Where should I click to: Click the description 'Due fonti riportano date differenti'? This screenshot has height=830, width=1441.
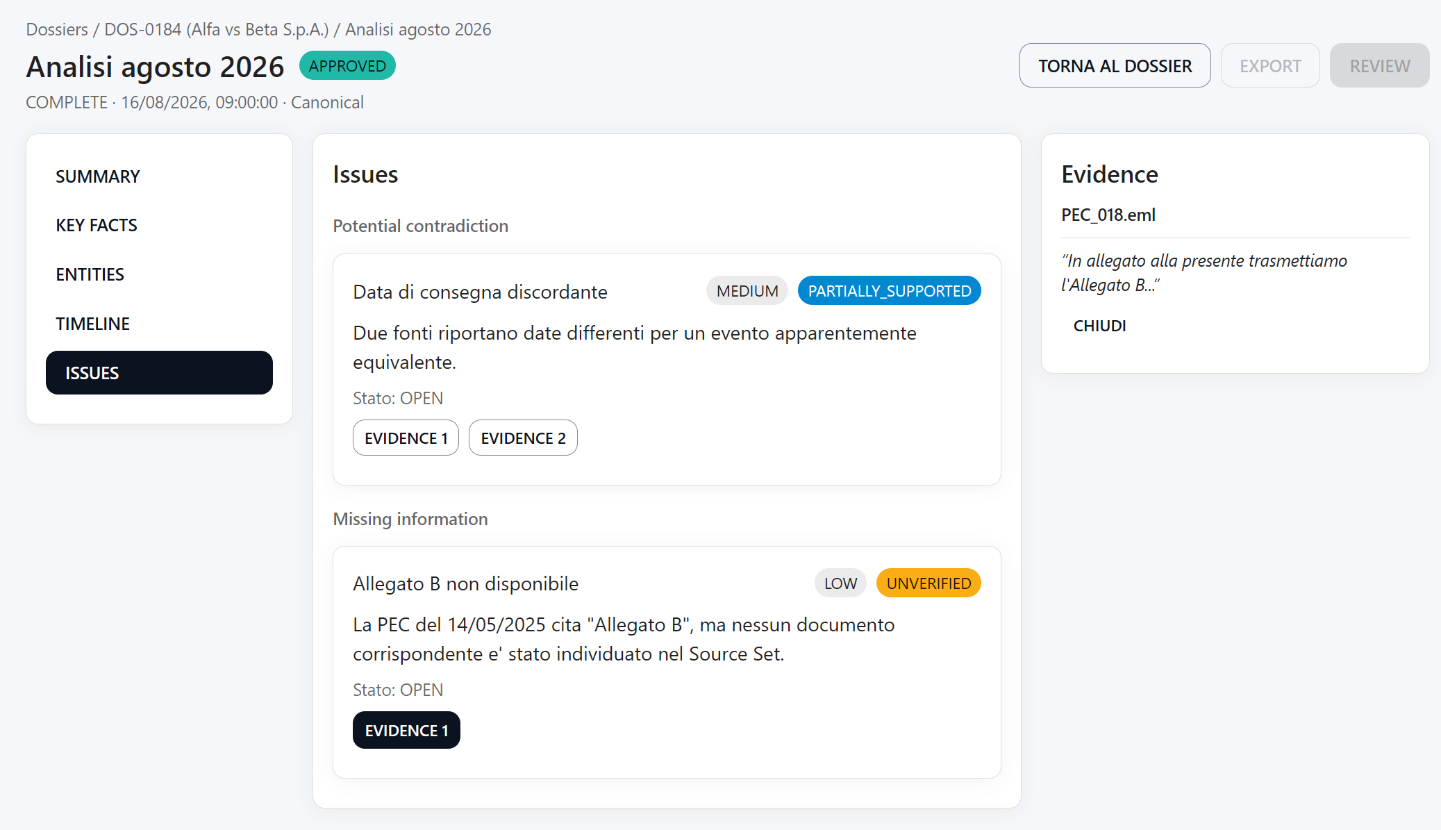[635, 348]
